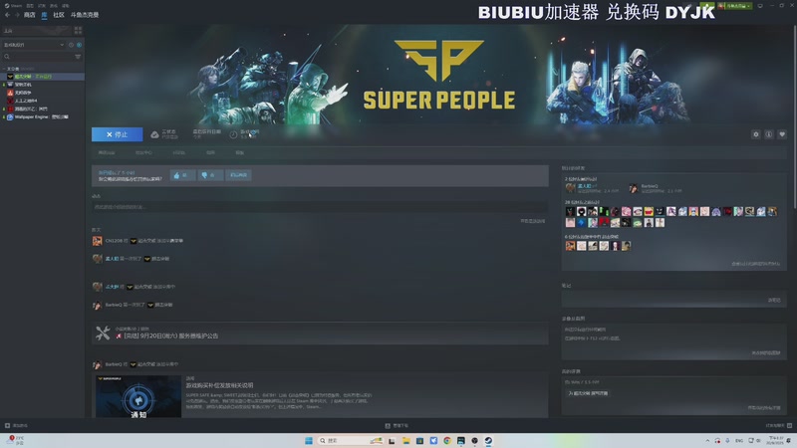Image resolution: width=797 pixels, height=448 pixels.
Task: Click the Steam icon in the taskbar
Action: pos(488,440)
